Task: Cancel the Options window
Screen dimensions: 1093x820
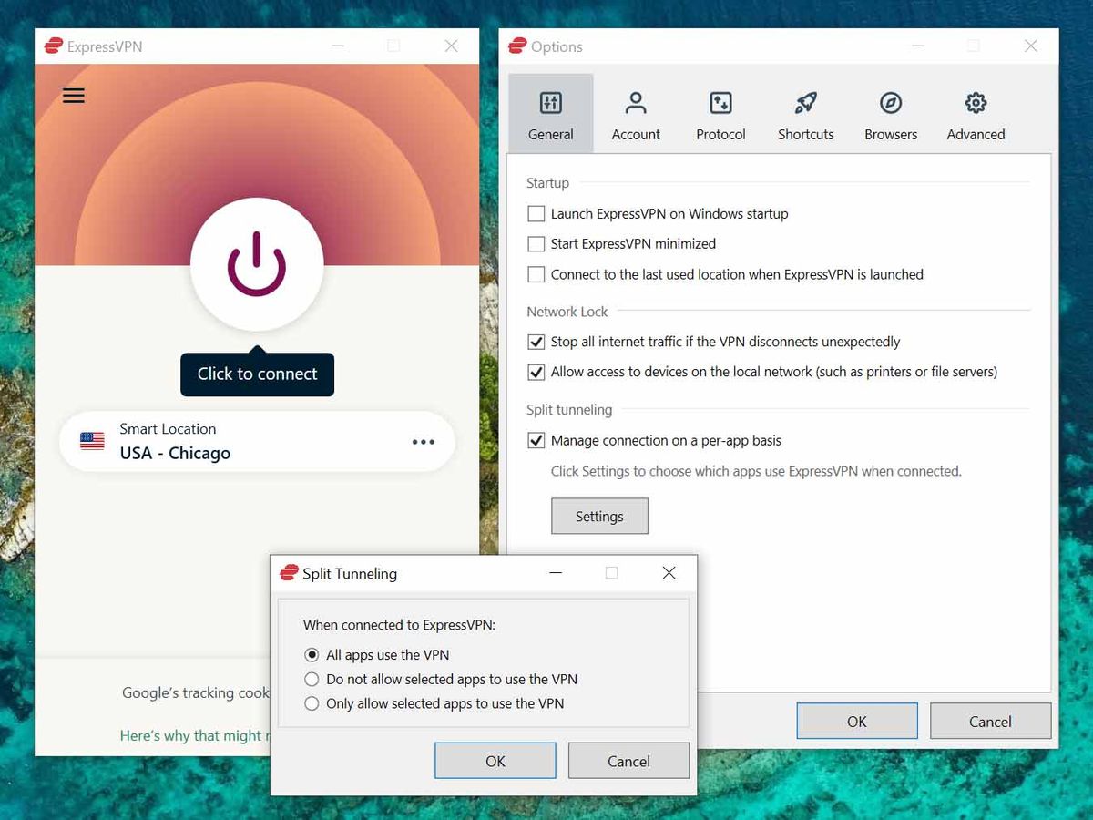Action: pos(990,721)
